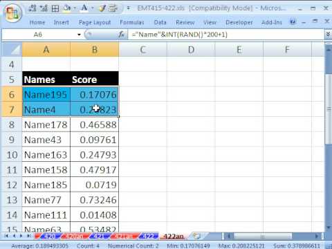Open the Review ribbon tab
The image size is (332, 249).
coord(185,22)
